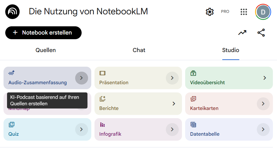
Task: Click the Audio-Zusammenfassung label
Action: [38, 83]
